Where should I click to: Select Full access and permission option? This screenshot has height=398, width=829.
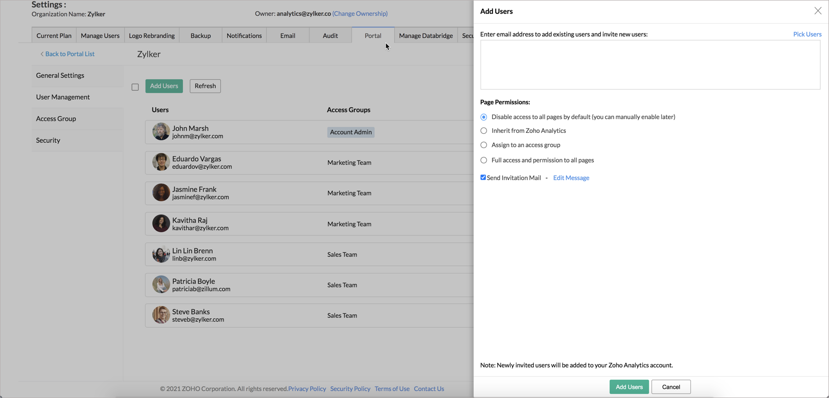(x=484, y=160)
